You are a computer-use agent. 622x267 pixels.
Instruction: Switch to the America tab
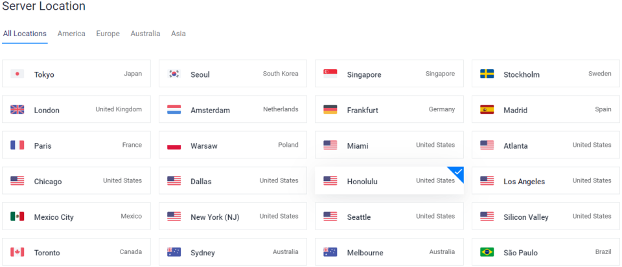(71, 34)
